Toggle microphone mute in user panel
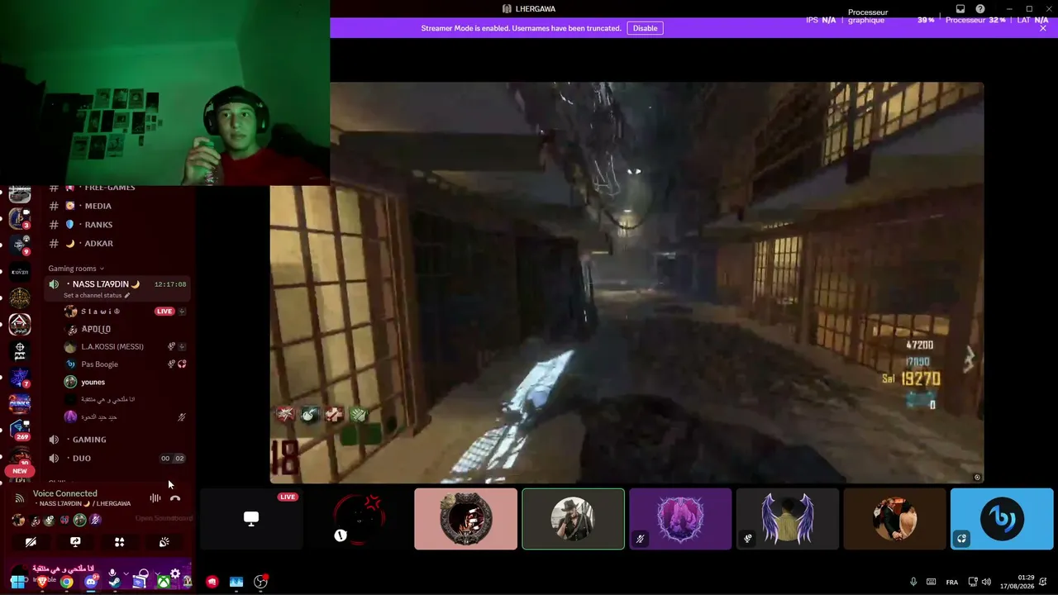Image resolution: width=1058 pixels, height=595 pixels. [x=112, y=574]
